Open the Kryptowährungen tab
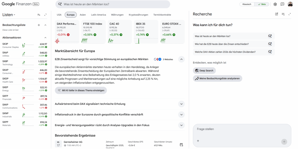The height and width of the screenshot is (149, 298). tap(138, 15)
